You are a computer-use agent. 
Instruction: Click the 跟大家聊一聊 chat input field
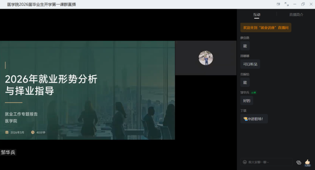pyautogui.click(x=268, y=162)
